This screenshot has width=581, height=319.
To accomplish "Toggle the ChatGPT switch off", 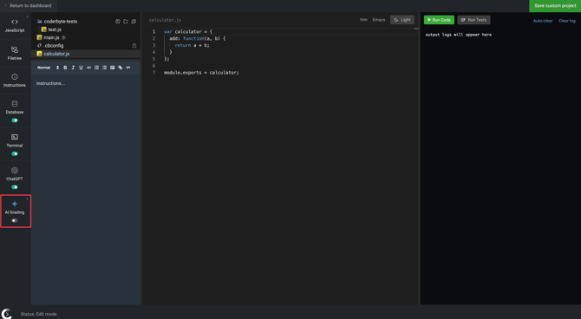I will click(15, 187).
